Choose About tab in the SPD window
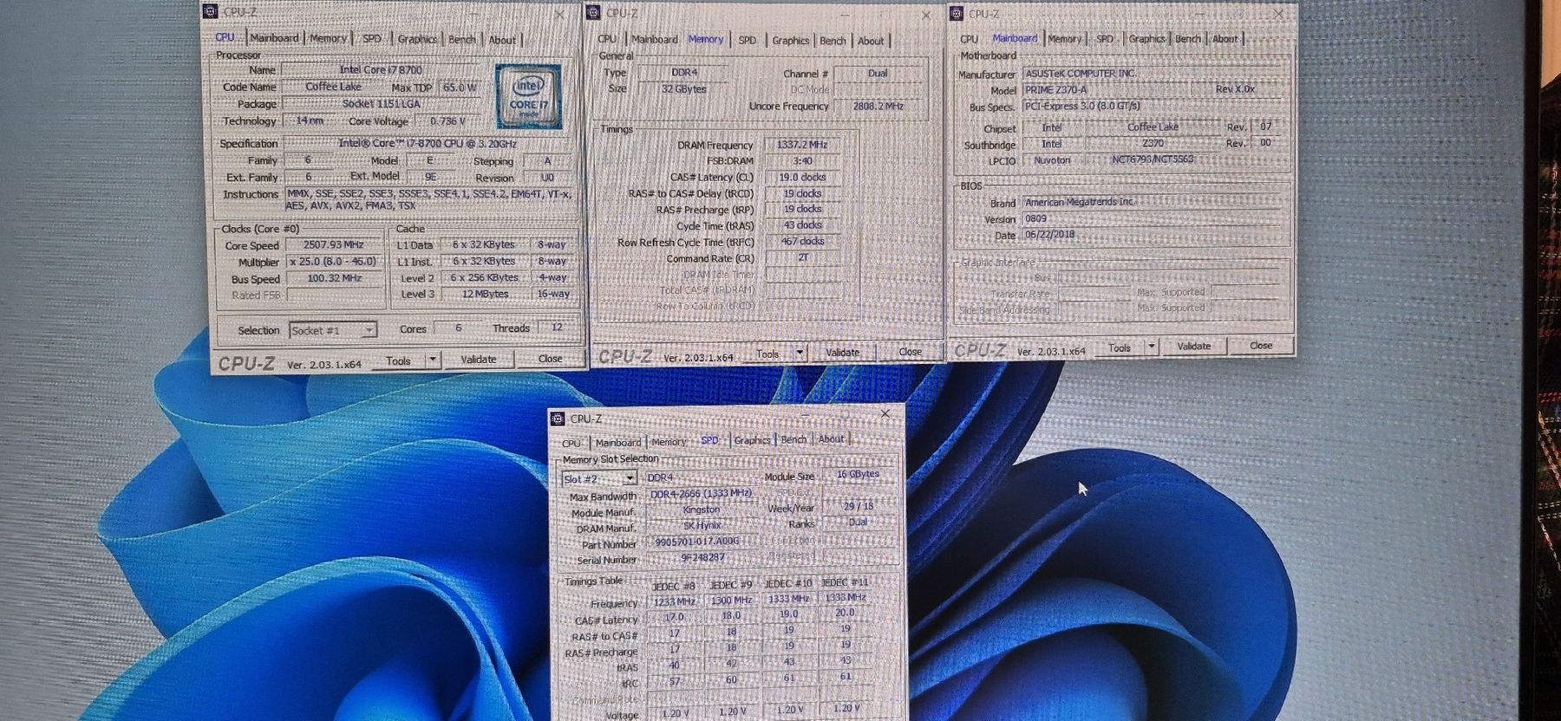The width and height of the screenshot is (1561, 721). 831,438
